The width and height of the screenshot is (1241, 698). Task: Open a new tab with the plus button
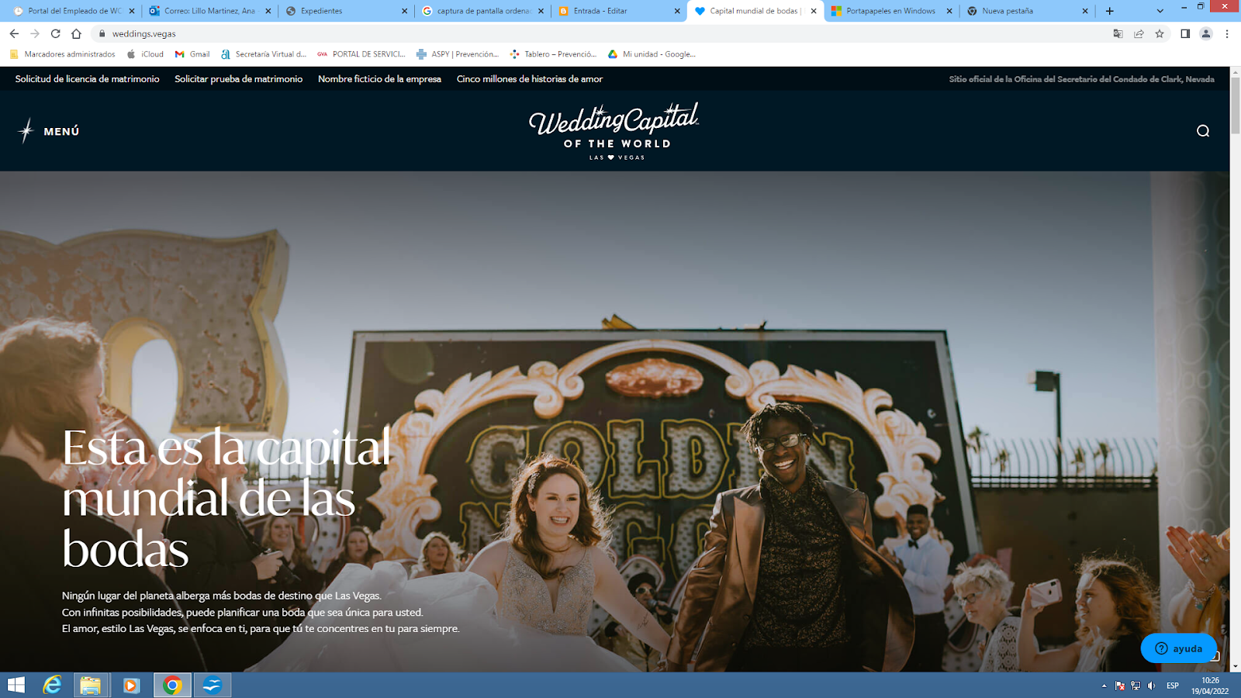click(x=1110, y=11)
